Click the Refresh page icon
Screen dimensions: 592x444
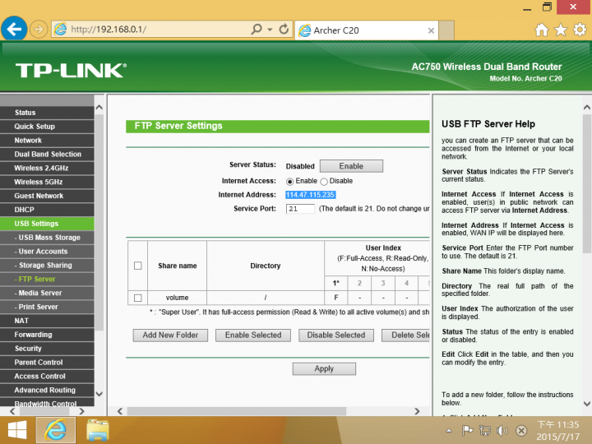[x=284, y=29]
